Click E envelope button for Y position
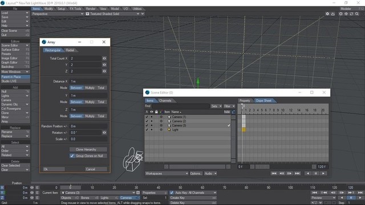365x205 pixels. 37,192
